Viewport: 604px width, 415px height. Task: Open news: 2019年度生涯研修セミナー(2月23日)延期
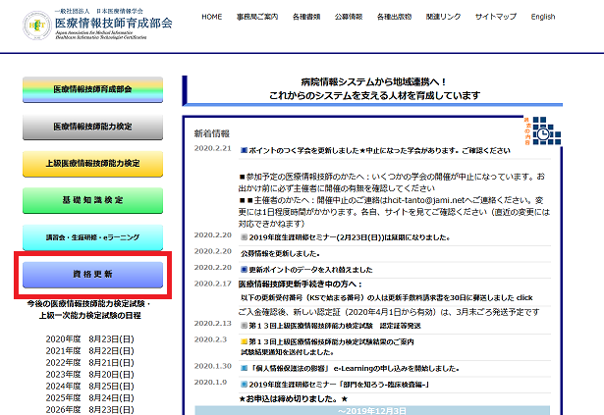350,237
